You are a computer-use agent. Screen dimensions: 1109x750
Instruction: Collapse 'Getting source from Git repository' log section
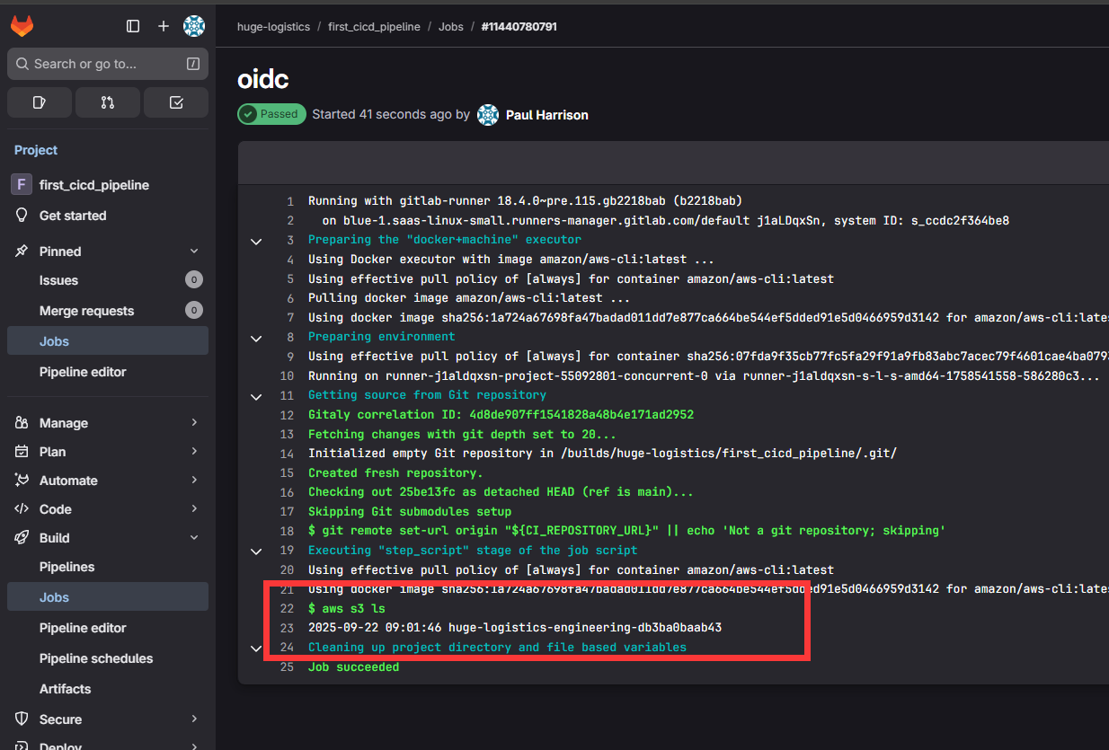coord(256,396)
